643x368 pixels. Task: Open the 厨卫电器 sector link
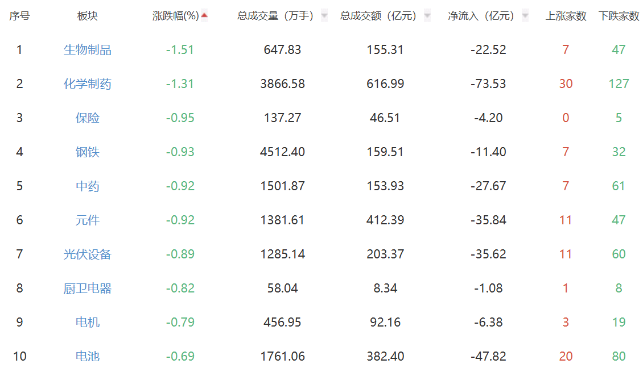click(88, 288)
